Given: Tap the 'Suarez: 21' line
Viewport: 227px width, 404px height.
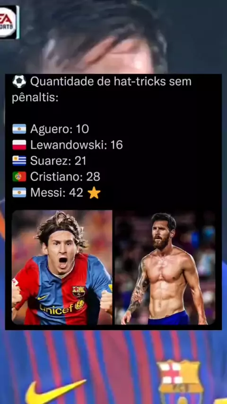Looking at the screenshot, I should click(x=58, y=161).
